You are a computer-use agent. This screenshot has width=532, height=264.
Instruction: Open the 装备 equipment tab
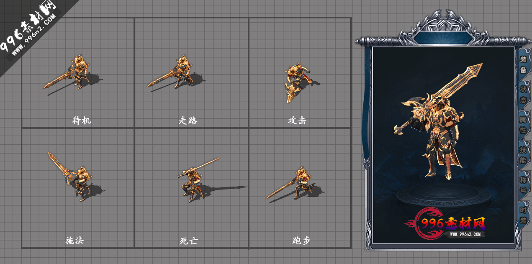tap(523, 64)
